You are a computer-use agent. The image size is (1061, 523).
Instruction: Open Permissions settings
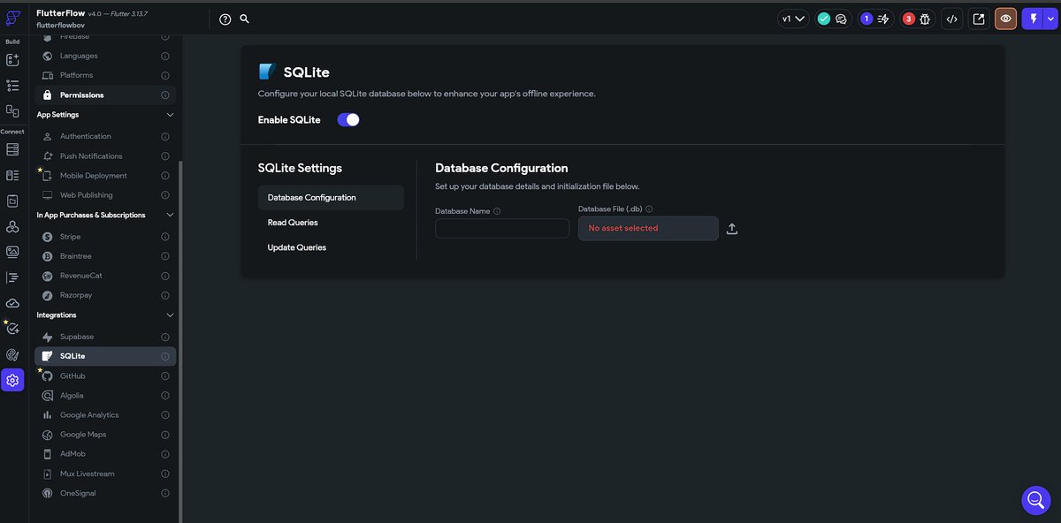(x=104, y=95)
